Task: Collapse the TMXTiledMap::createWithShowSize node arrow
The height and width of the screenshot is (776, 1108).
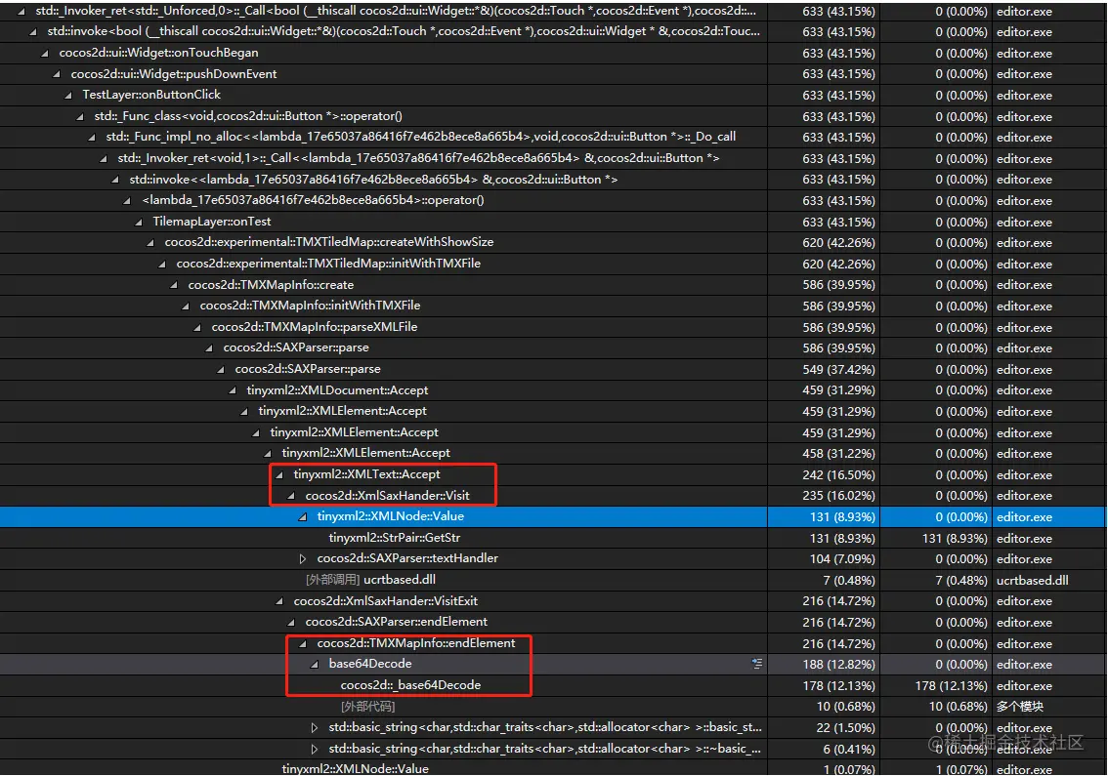Action: click(x=150, y=242)
